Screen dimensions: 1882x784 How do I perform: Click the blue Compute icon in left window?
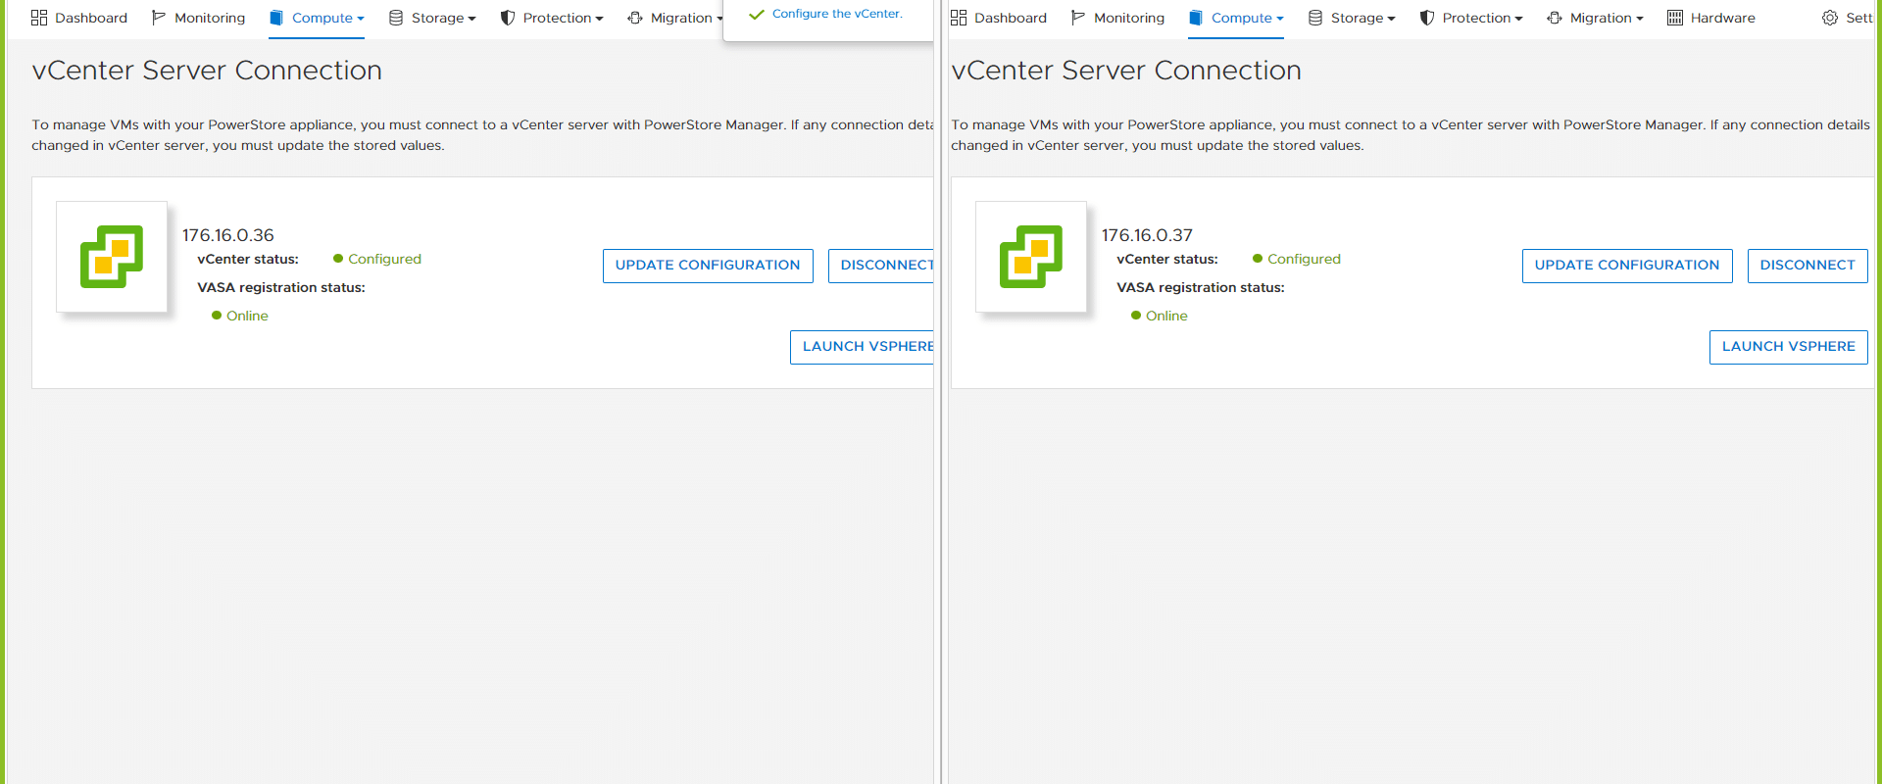tap(276, 18)
